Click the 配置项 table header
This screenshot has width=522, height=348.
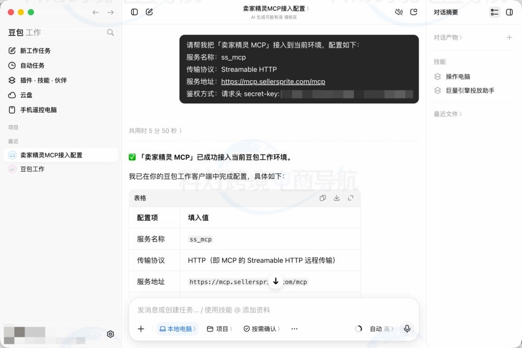(154, 218)
